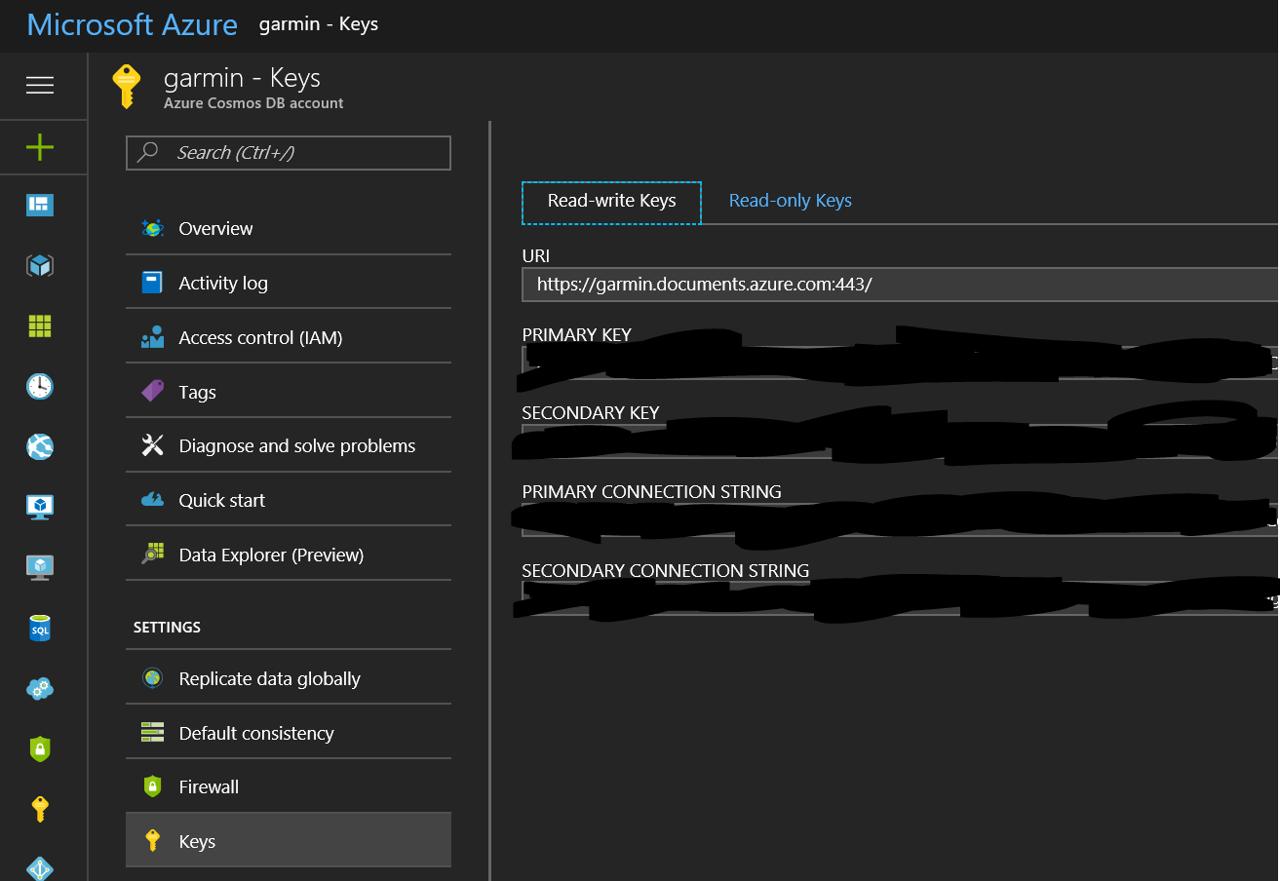Click the garmin - Keys breadcrumb in top bar
1280x881 pixels.
[x=318, y=24]
